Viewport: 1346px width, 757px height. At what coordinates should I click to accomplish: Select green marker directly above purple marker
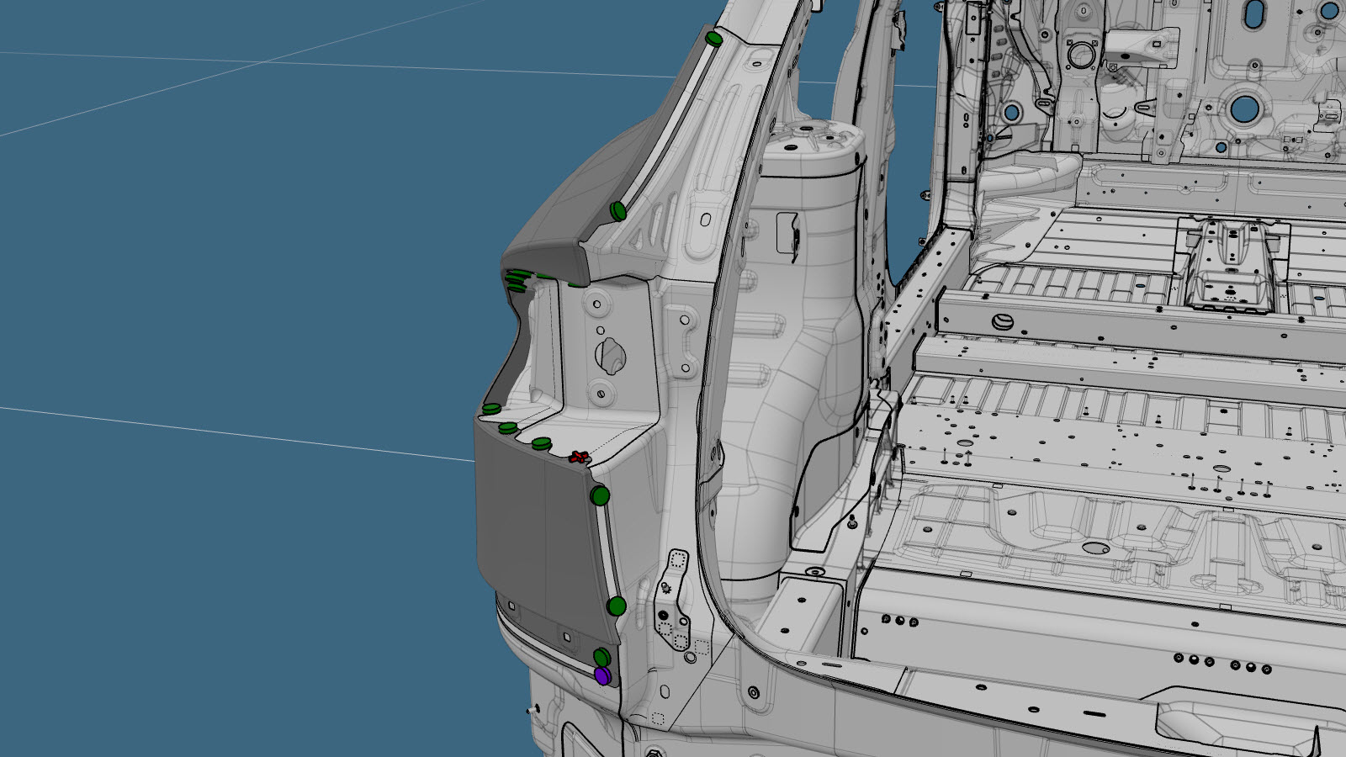pyautogui.click(x=601, y=657)
